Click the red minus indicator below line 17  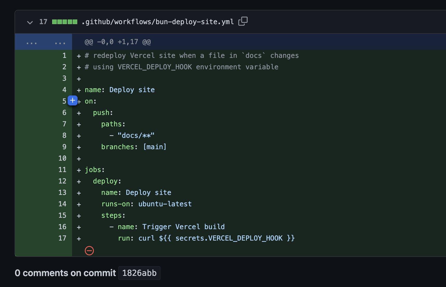click(x=89, y=250)
